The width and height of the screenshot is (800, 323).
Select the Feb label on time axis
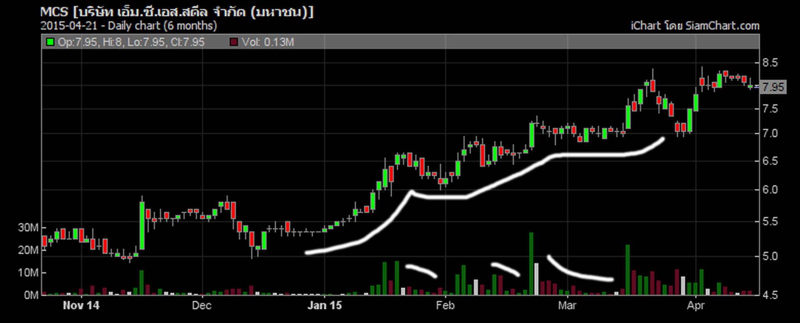tap(445, 306)
